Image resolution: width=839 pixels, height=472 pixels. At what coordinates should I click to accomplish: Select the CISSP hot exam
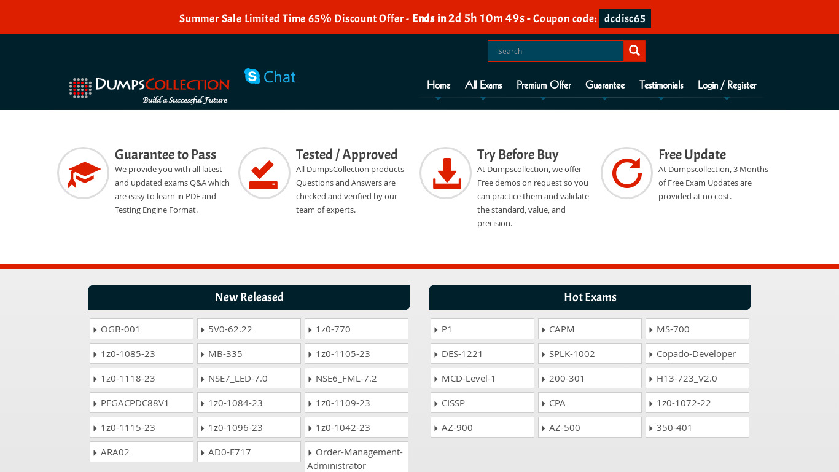click(x=453, y=403)
